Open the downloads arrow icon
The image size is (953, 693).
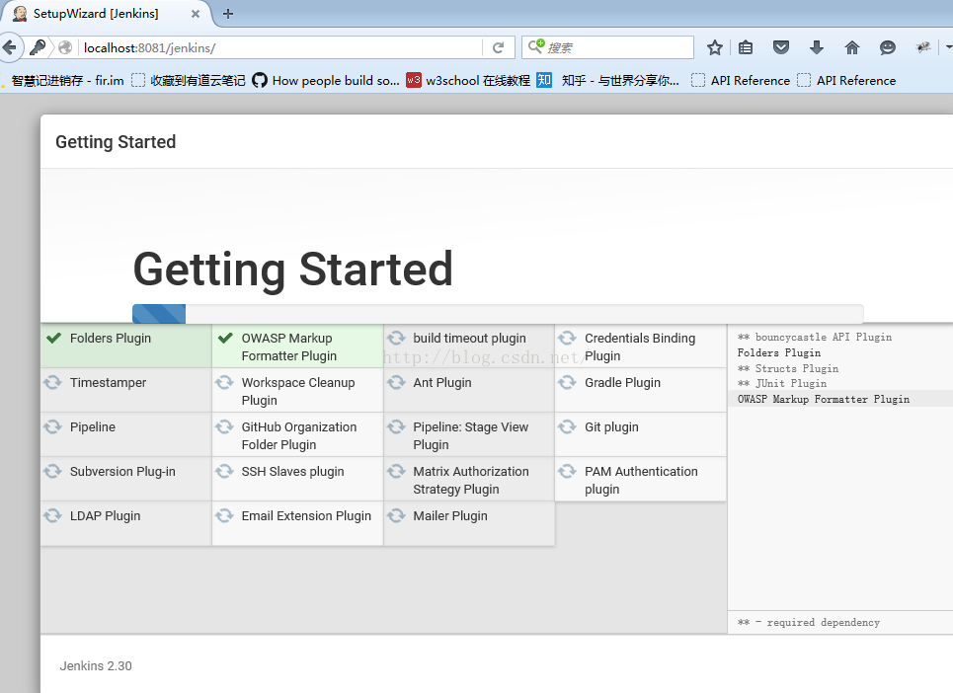[x=817, y=47]
